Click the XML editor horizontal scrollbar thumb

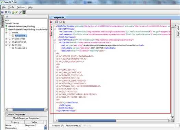pyautogui.click(x=87, y=120)
